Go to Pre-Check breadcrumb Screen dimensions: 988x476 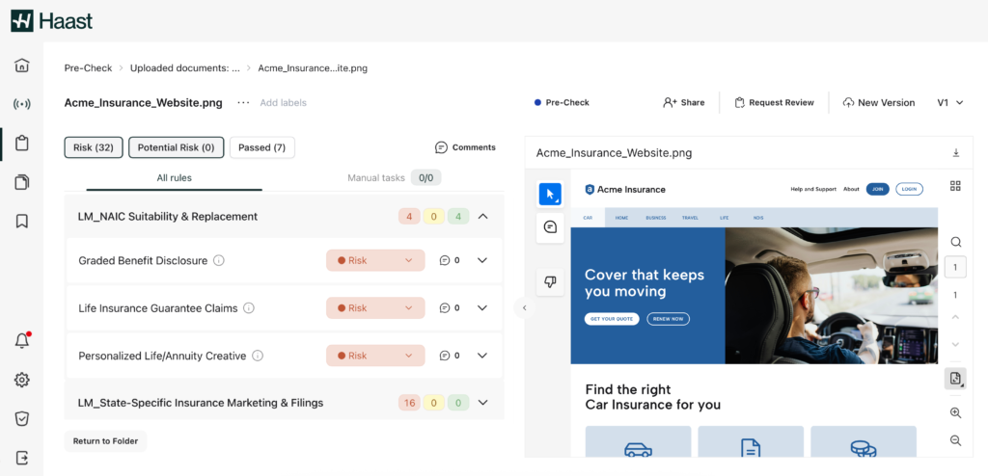88,68
